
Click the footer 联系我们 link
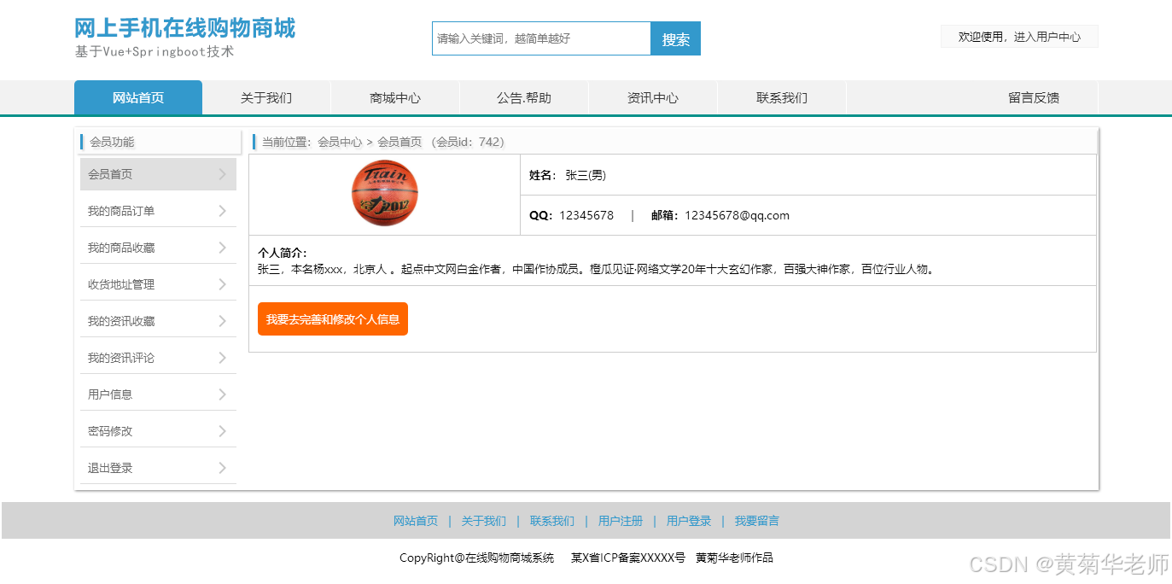click(x=552, y=521)
